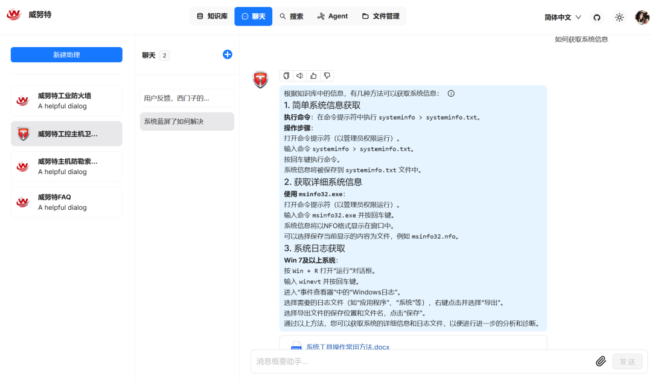Viewport: 652px width, 382px height.
Task: Click the user message 如何获取系统信息
Action: (581, 39)
